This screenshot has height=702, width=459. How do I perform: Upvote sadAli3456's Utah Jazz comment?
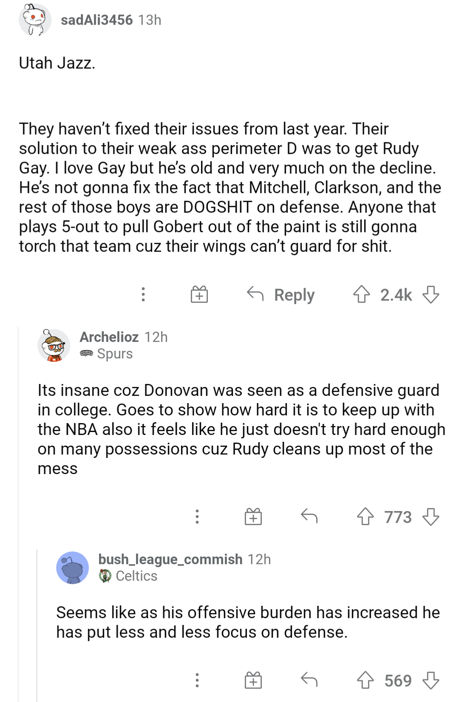click(361, 294)
